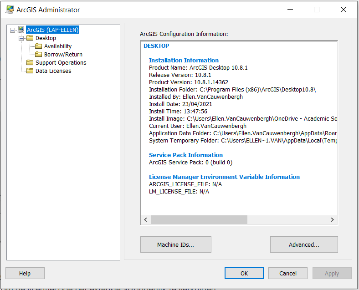Image resolution: width=359 pixels, height=290 pixels.
Task: Open the Availability tree item
Action: (58, 46)
